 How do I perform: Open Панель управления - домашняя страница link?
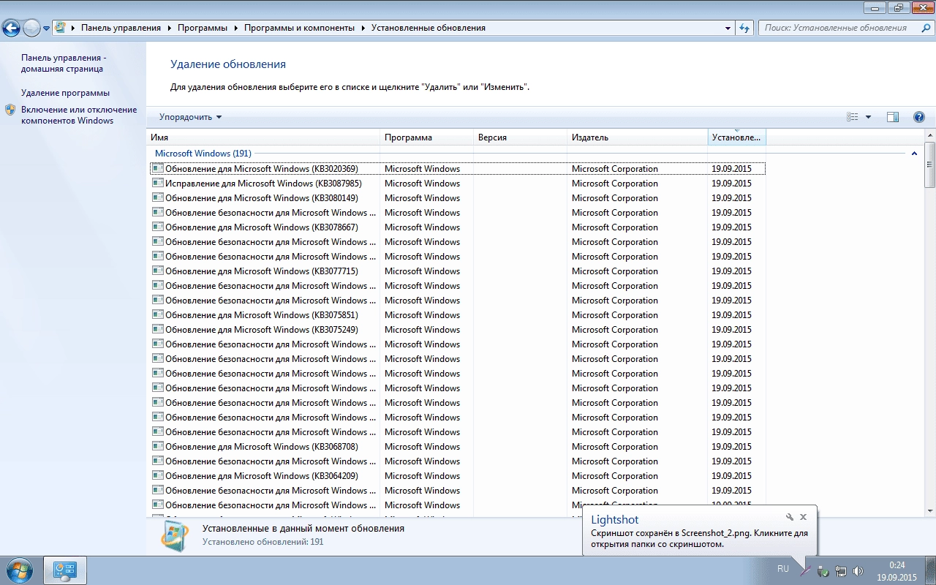(x=63, y=63)
